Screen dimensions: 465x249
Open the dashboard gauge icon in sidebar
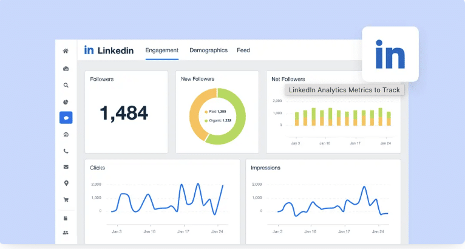[x=66, y=69]
